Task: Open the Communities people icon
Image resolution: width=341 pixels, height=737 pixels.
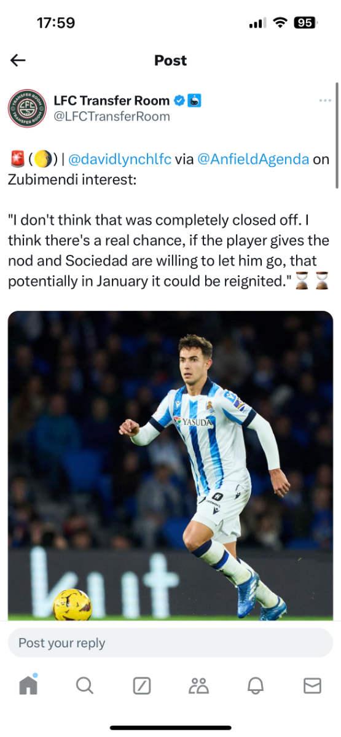Action: [x=199, y=685]
